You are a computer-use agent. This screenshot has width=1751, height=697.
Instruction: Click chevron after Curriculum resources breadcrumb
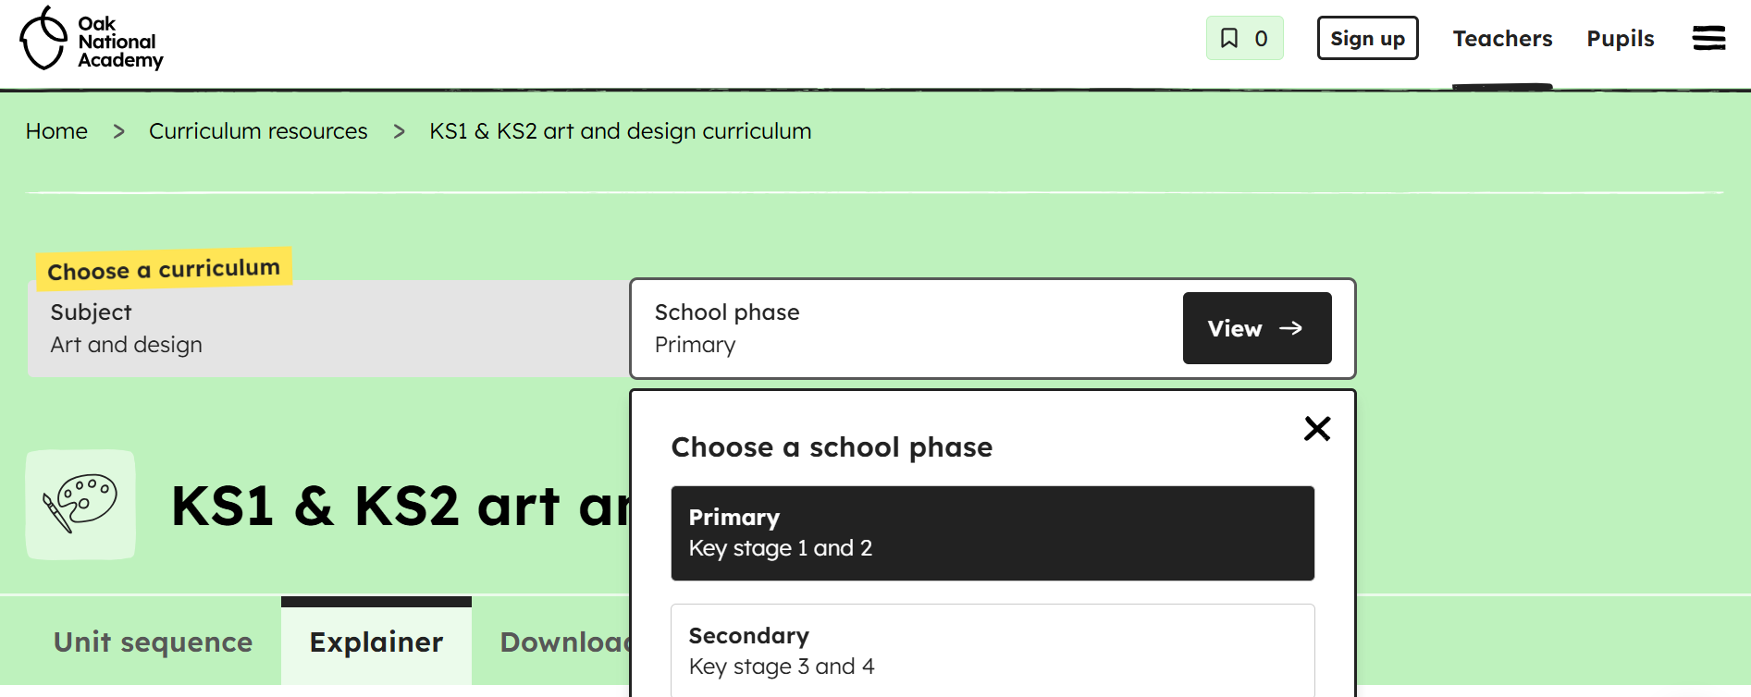pos(399,132)
